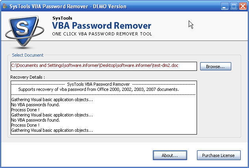The image size is (249, 168).
Task: Close the VBA Password Remover window
Action: coord(243,6)
